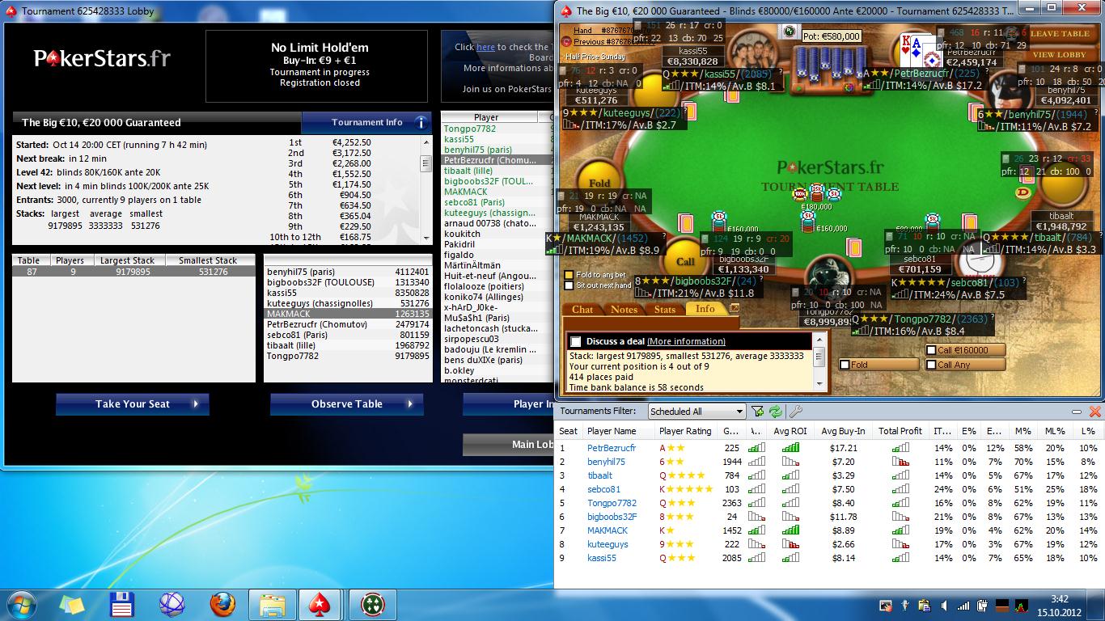This screenshot has height=621, width=1105.
Task: Click the yellow Fold button
Action: pos(599,184)
